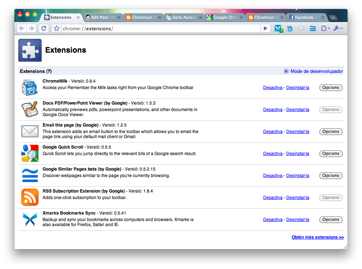Desinstal·la Google Similar Pages beta
Image resolution: width=362 pixels, height=269 pixels.
click(x=298, y=176)
